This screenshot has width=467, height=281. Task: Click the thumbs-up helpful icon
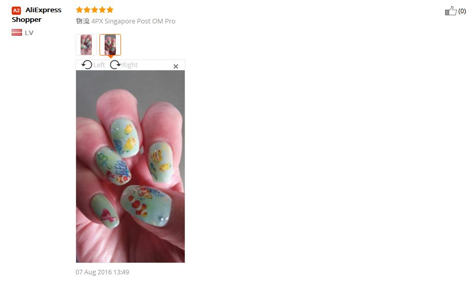click(451, 11)
